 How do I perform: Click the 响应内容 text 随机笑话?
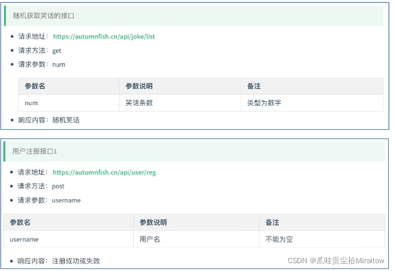tap(66, 120)
